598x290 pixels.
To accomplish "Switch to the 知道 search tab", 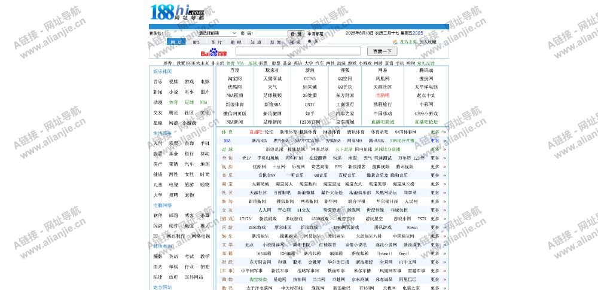I will point(255,42).
